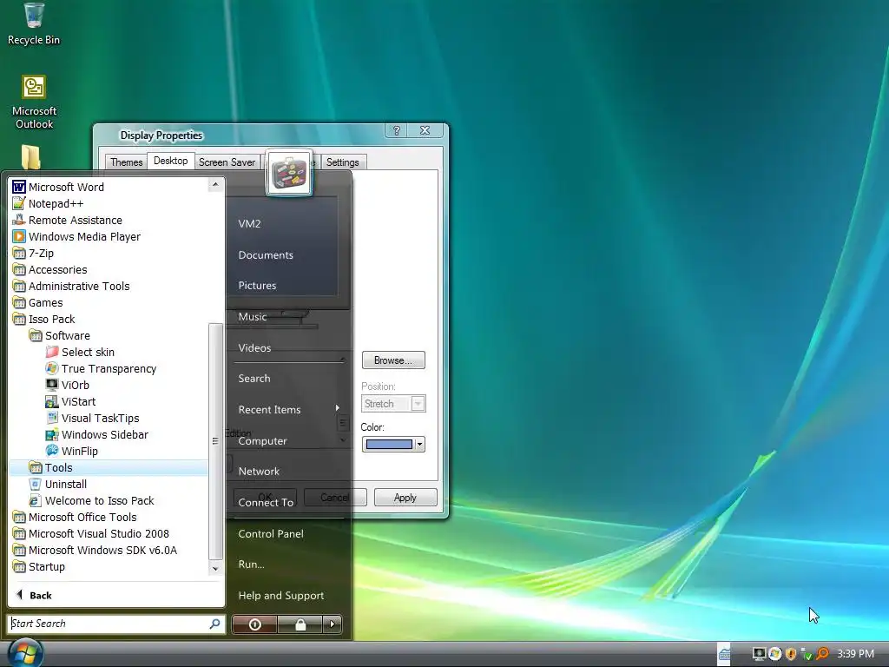Expand Microsoft Windows SDK v6.0A folder
The image size is (889, 667).
tap(95, 550)
